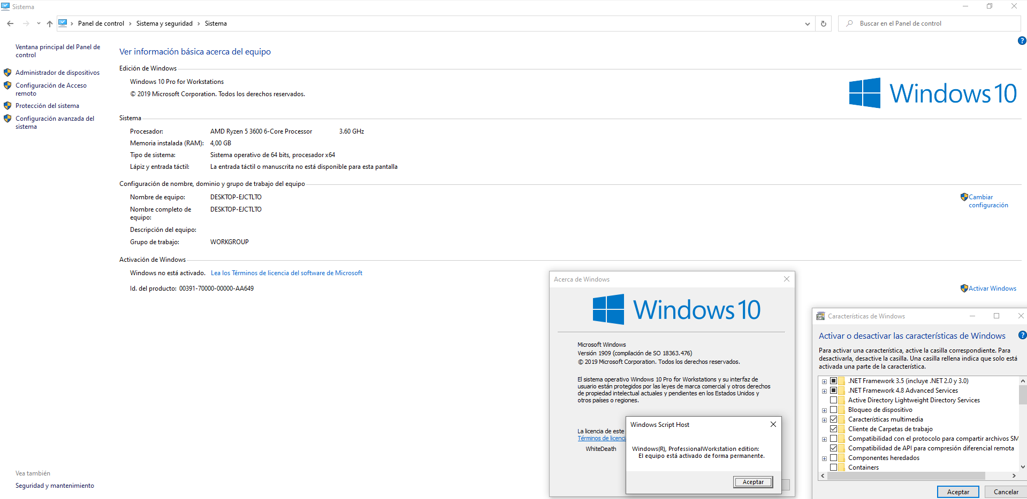The image size is (1027, 499).
Task: Open recent locations dropdown next to forward arrow
Action: point(39,24)
